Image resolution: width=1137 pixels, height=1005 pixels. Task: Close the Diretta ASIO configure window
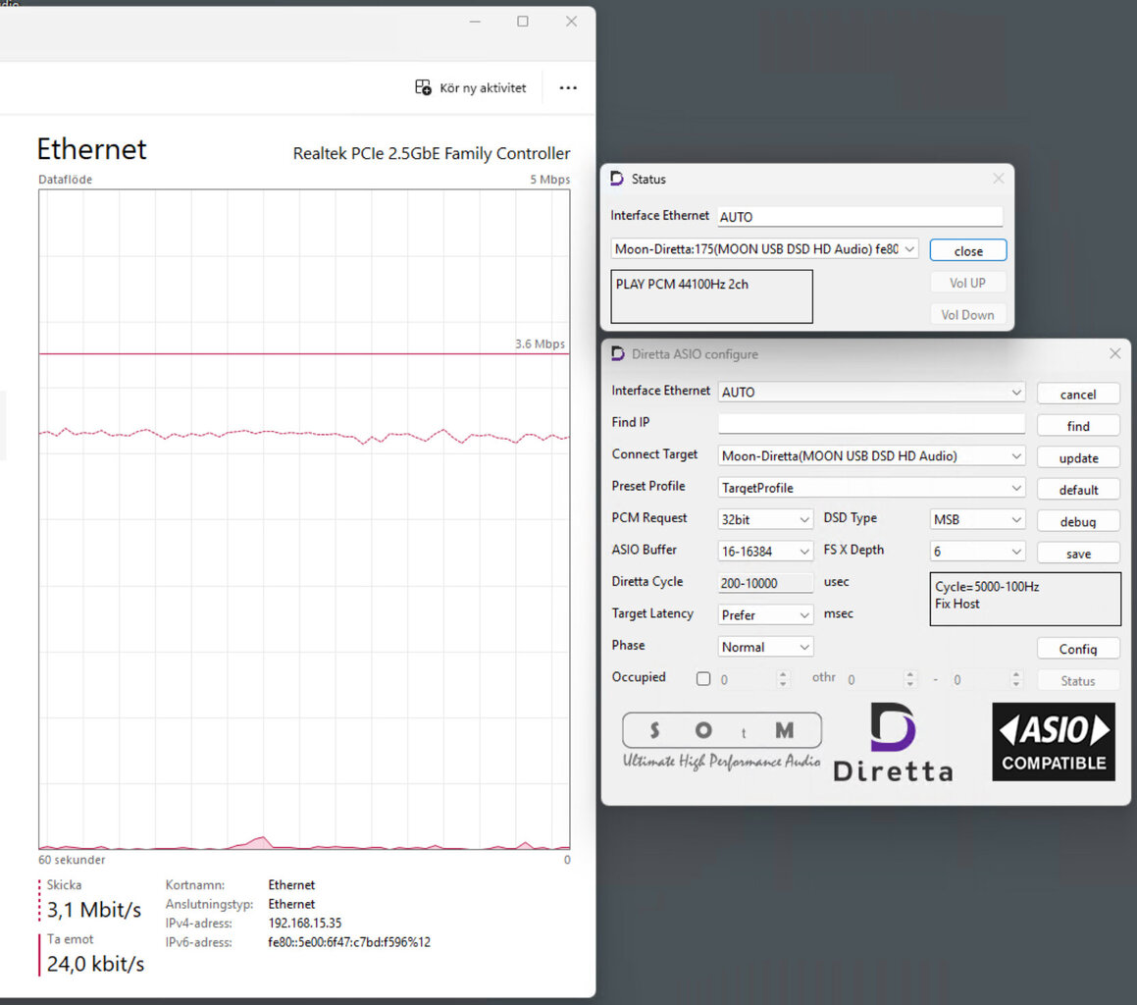pos(1115,353)
